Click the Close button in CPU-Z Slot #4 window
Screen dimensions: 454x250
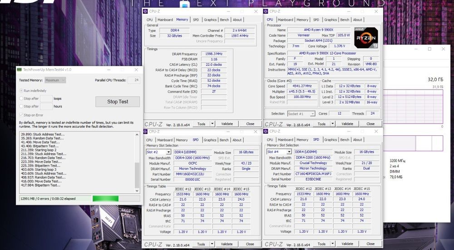(370, 244)
